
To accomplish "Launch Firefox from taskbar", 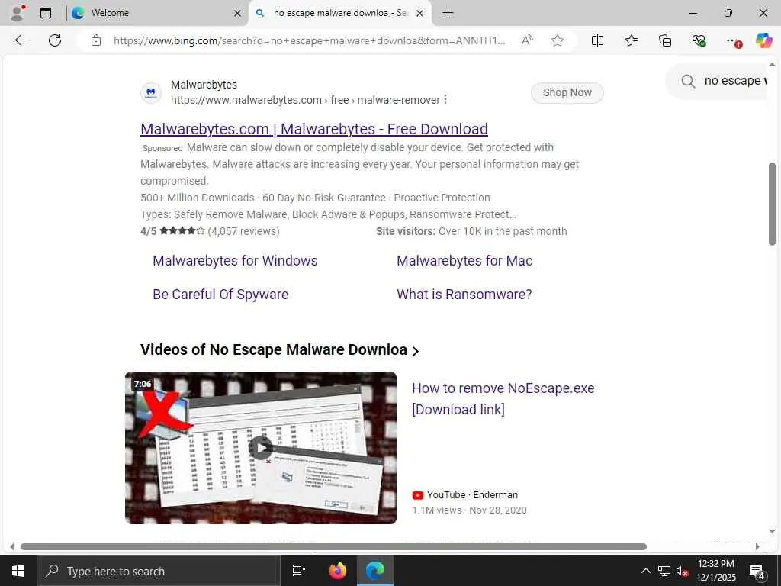I will 338,571.
